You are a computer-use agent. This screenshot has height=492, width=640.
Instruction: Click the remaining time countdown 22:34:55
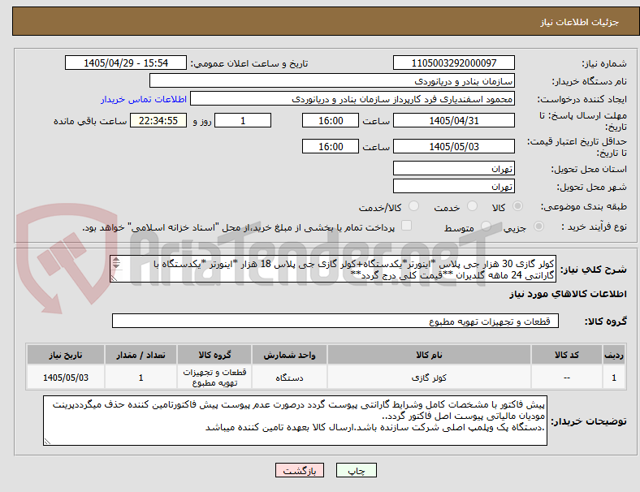158,120
